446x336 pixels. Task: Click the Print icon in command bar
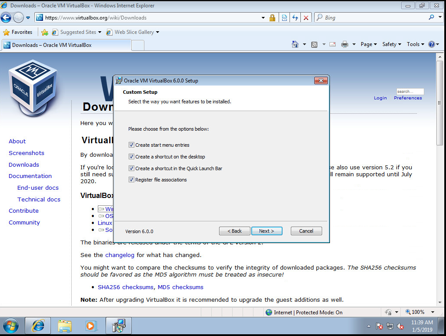tap(344, 44)
